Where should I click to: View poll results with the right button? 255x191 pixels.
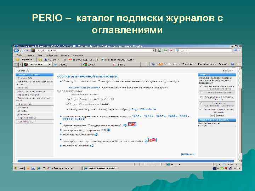(x=220, y=116)
